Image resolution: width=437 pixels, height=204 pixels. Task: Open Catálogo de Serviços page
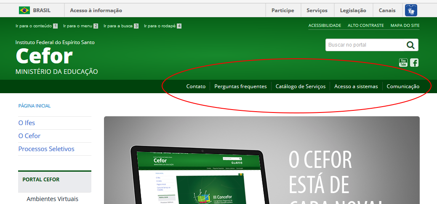(301, 86)
